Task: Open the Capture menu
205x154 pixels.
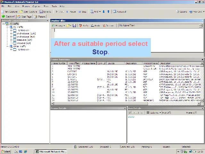Action: (36, 6)
